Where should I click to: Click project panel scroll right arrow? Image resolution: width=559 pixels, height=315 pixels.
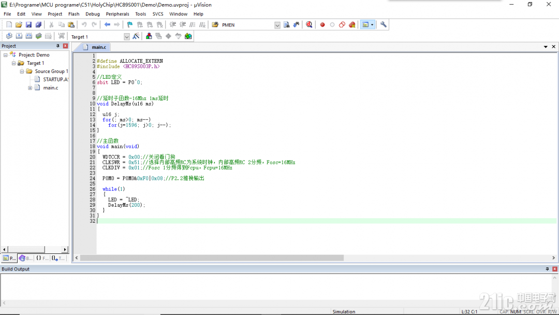click(x=65, y=249)
